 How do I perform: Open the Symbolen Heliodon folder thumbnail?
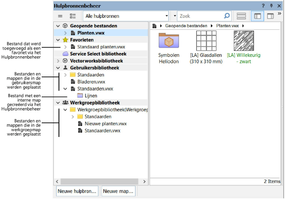[x=169, y=41]
